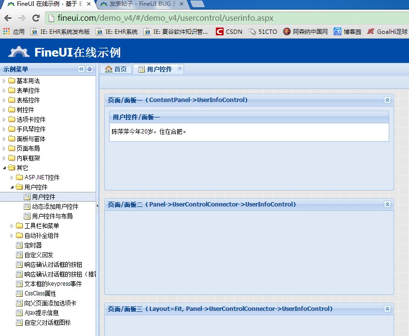Expand the 表格控件 tree node
Screen dimensions: 409x336
pos(4,100)
